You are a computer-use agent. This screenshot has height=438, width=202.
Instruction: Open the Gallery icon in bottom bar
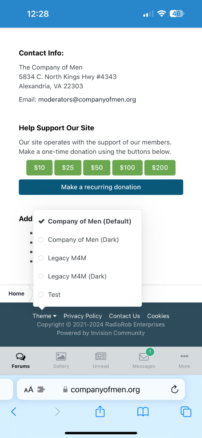[61, 357]
